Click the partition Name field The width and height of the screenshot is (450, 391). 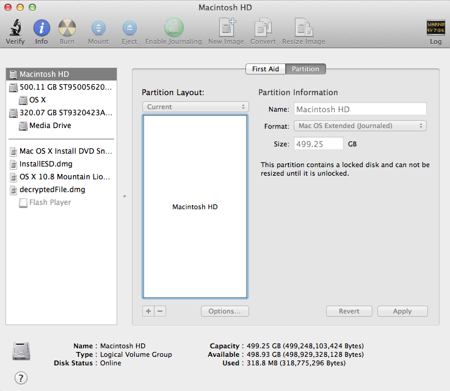[360, 110]
